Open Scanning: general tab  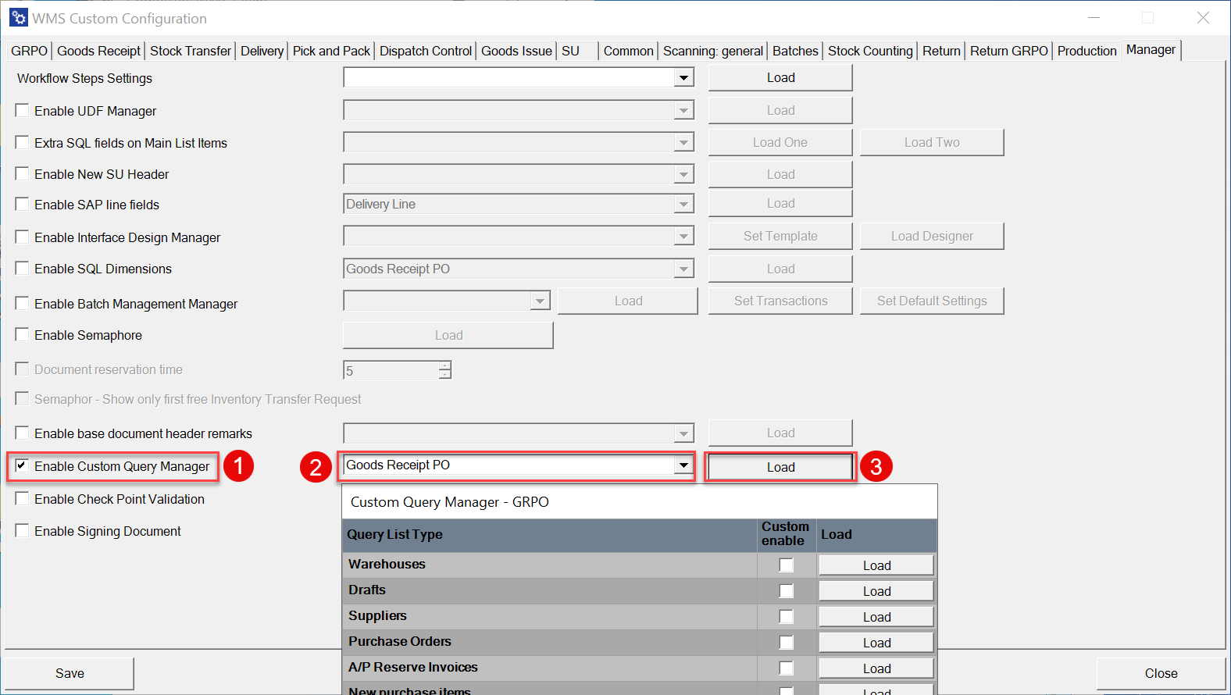click(712, 51)
